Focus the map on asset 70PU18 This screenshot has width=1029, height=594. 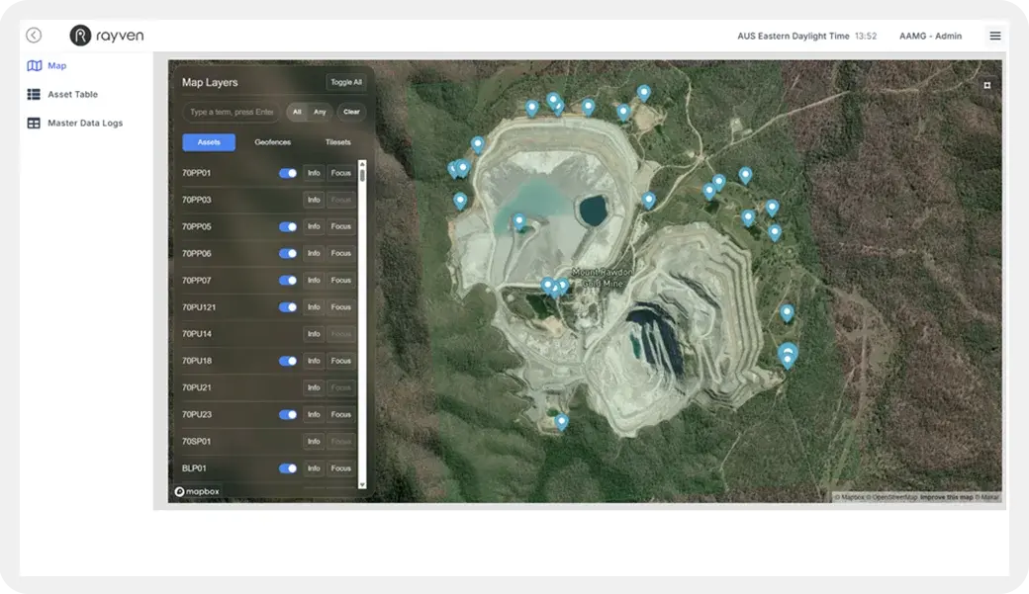pyautogui.click(x=340, y=361)
